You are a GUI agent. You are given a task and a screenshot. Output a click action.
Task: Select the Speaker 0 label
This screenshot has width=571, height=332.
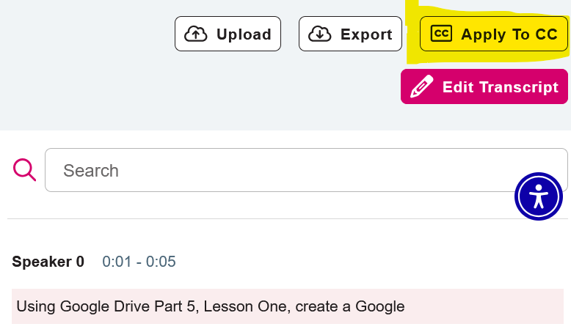pos(48,262)
